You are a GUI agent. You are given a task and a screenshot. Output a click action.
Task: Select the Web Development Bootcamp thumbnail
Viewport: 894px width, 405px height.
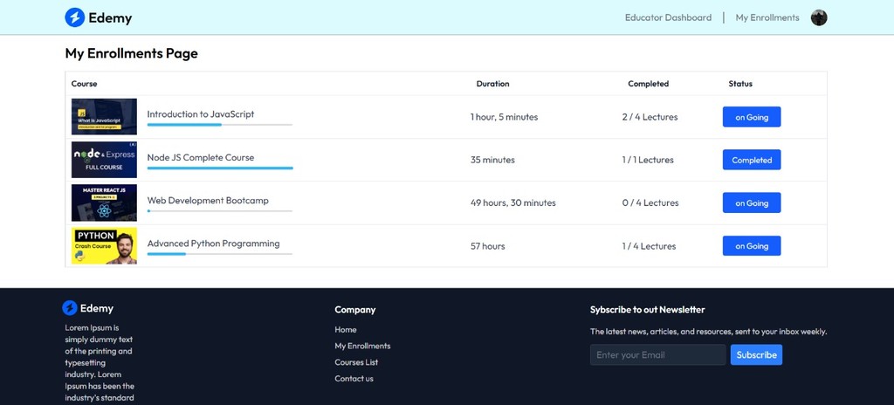(104, 202)
